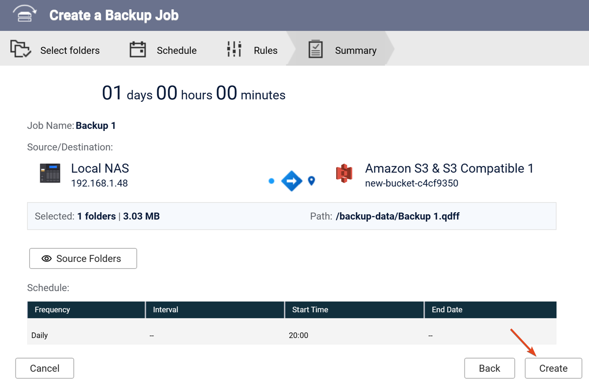Click the Amazon S3 red bucket icon
This screenshot has height=385, width=589.
click(x=344, y=173)
